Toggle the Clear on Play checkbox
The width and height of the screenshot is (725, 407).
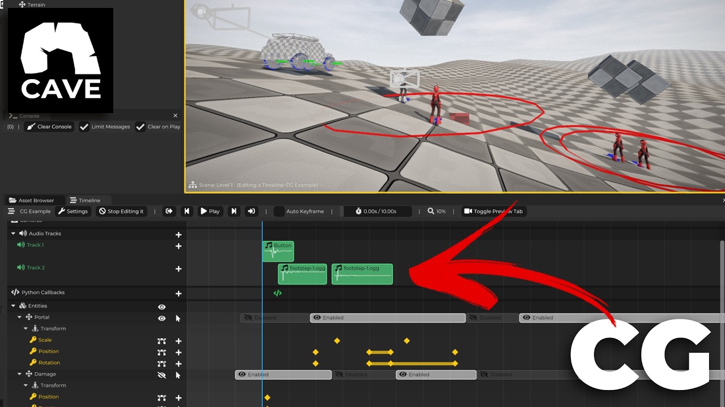(140, 127)
